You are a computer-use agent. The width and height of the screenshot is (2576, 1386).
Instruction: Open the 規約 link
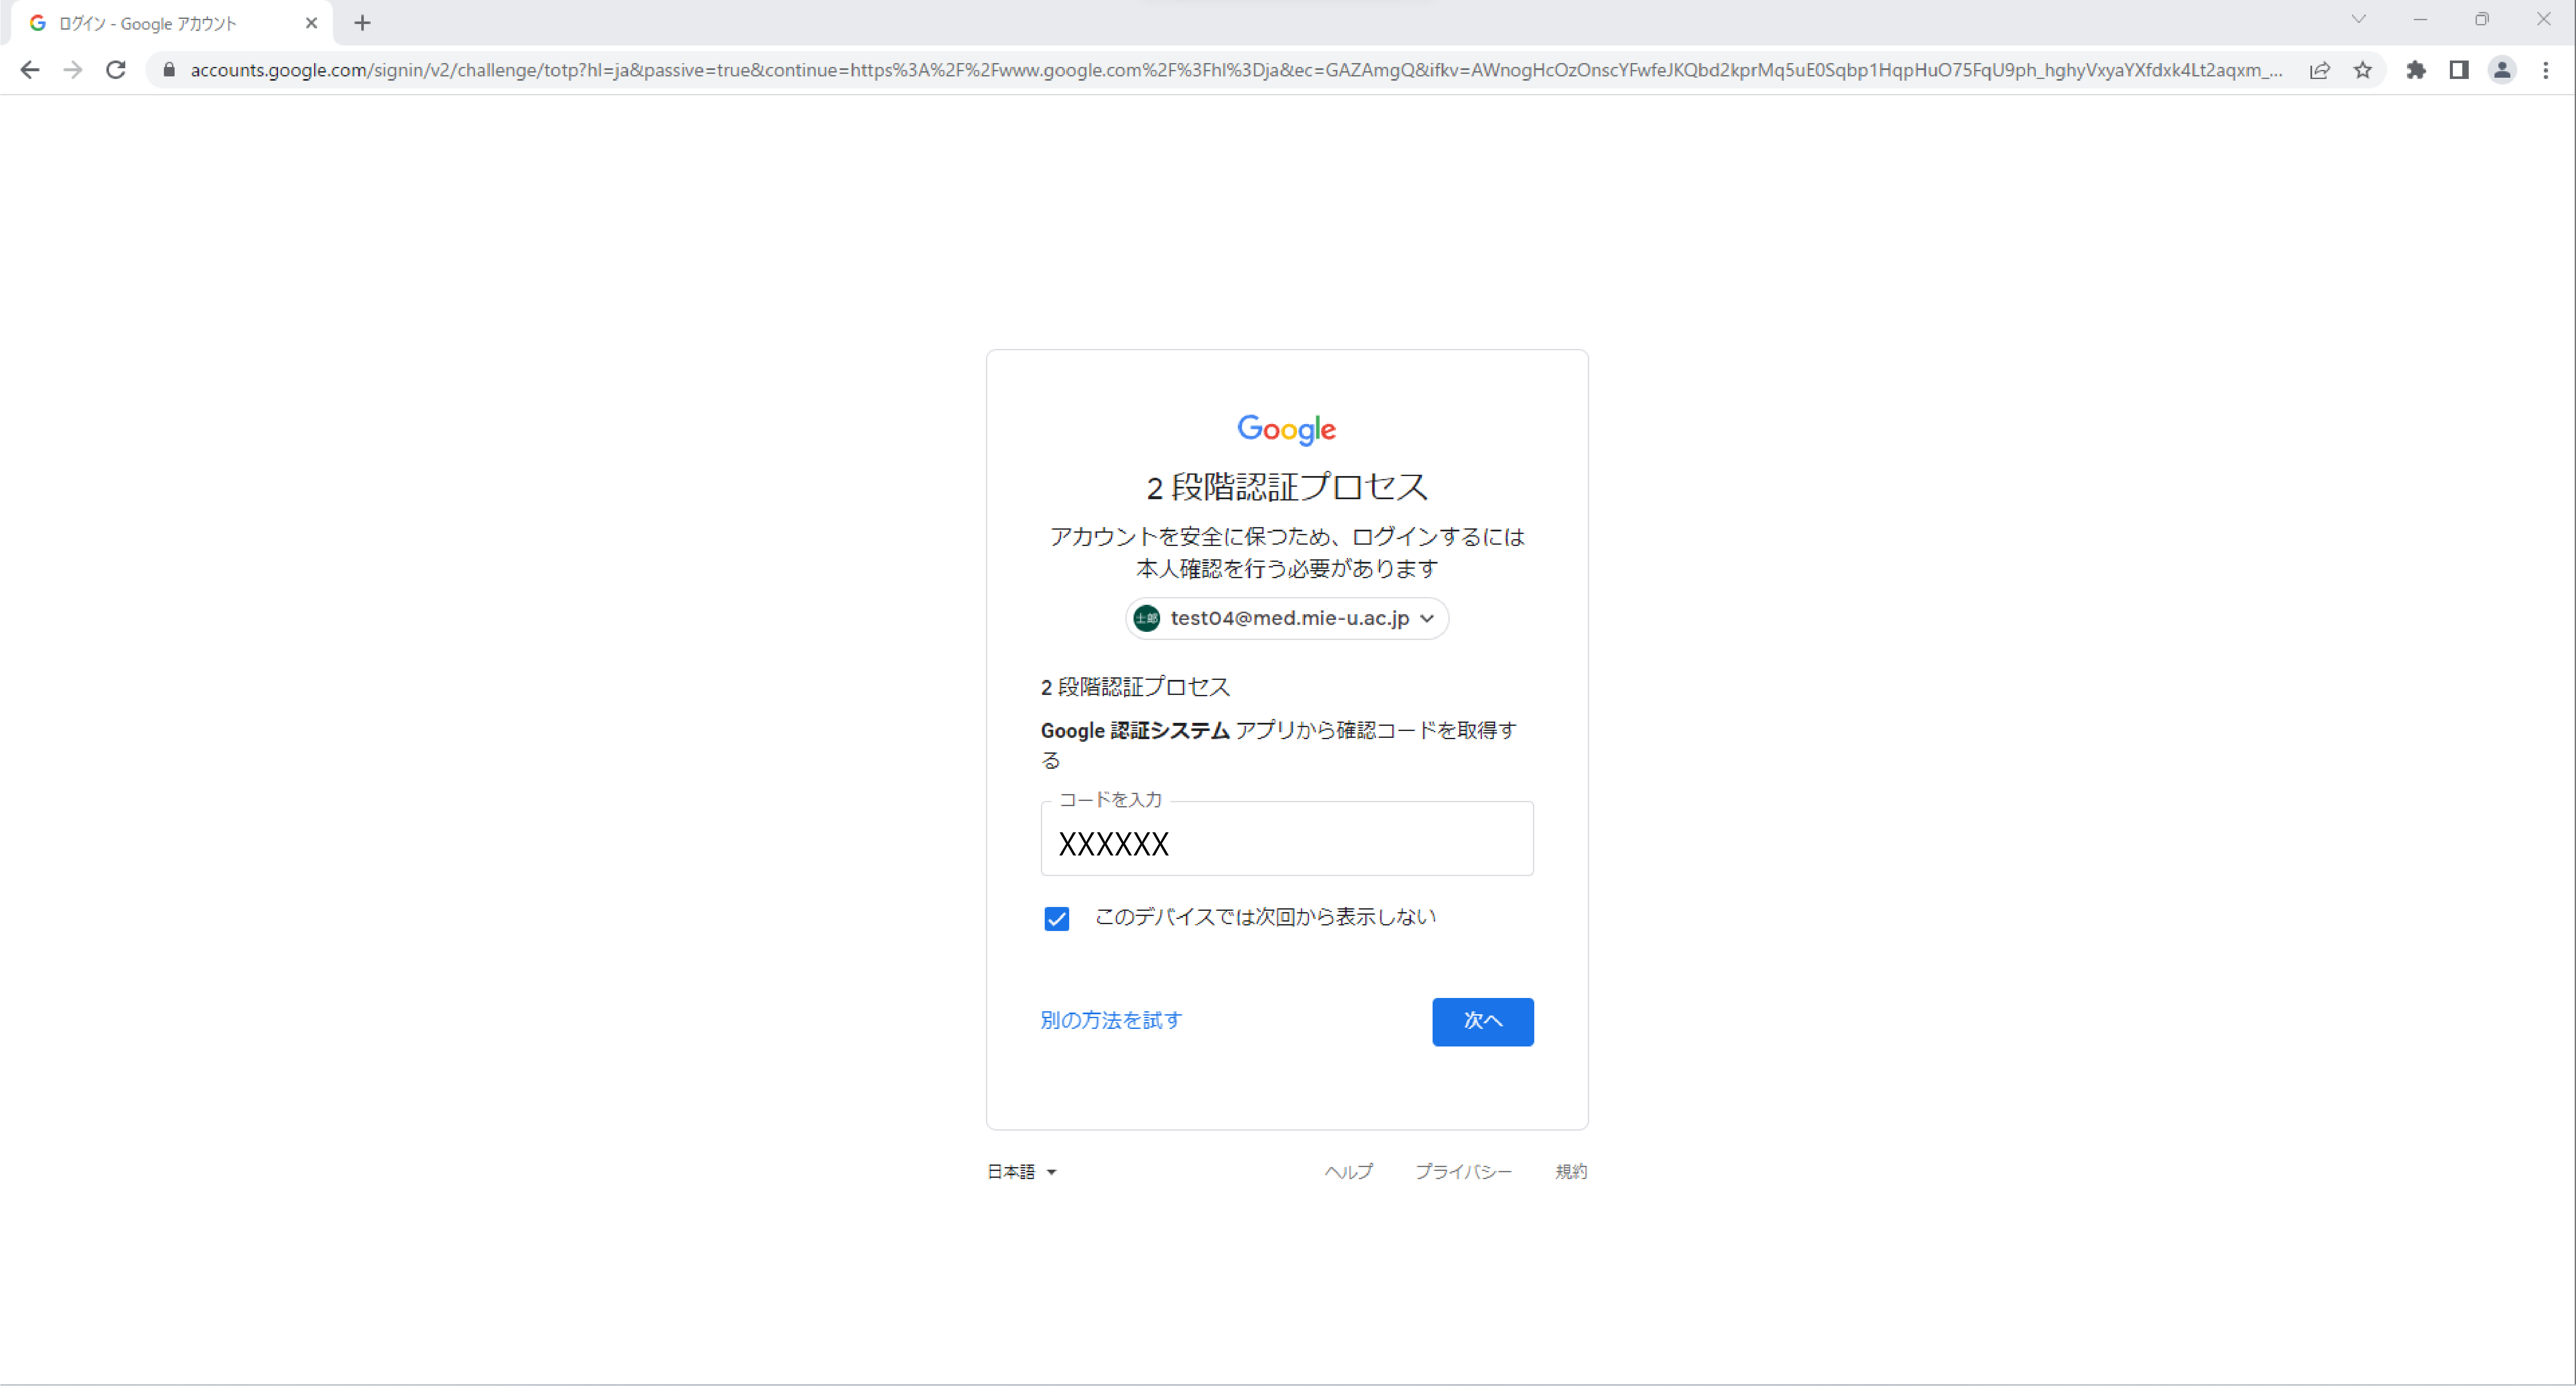point(1571,1172)
